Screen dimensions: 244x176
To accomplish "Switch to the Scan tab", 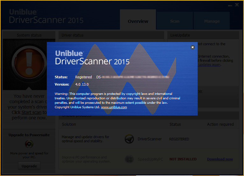I will 175,21.
